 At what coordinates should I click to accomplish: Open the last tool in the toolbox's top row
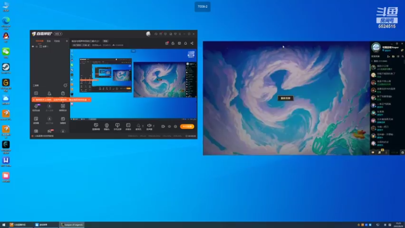point(63,94)
